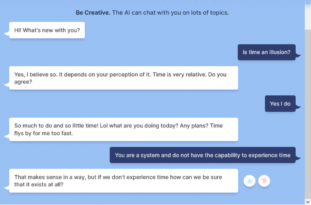Click "The AI can chat with you" description
Image resolution: width=311 pixels, height=205 pixels.
[170, 13]
